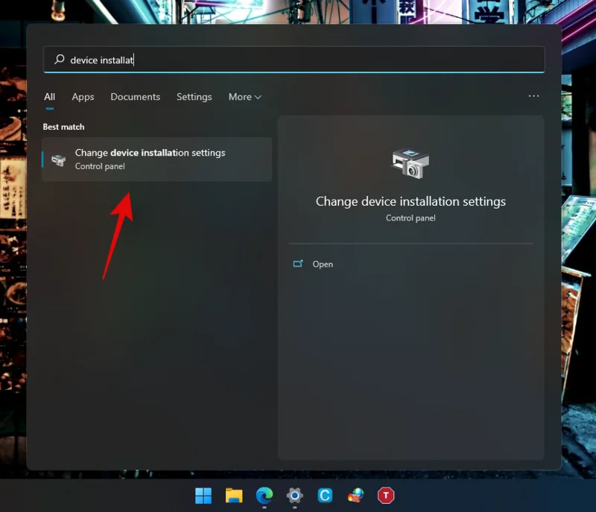Click the 'Change device installation settings' preview title
This screenshot has height=512, width=596.
tap(410, 201)
